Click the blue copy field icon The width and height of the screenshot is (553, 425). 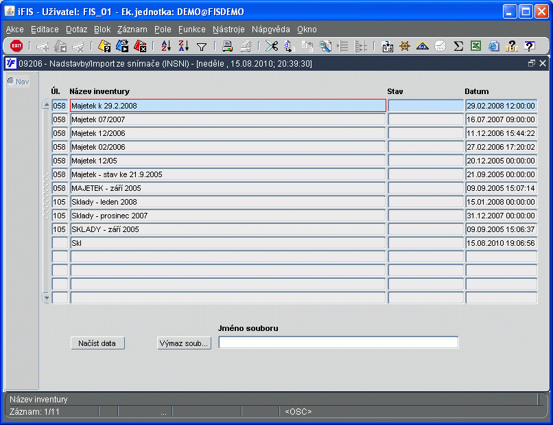(290, 46)
